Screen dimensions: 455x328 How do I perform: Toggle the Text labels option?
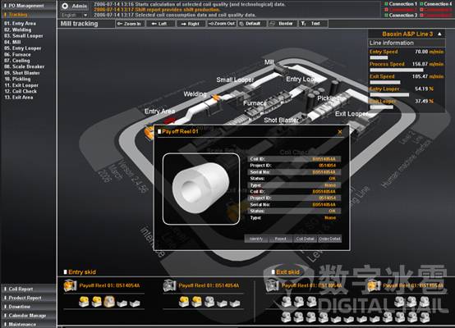(313, 24)
